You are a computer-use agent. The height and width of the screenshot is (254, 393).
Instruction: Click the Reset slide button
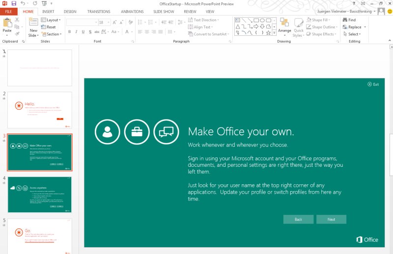click(x=48, y=27)
